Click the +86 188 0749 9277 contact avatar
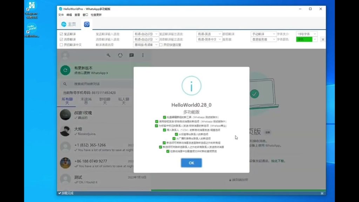 [x=65, y=163]
